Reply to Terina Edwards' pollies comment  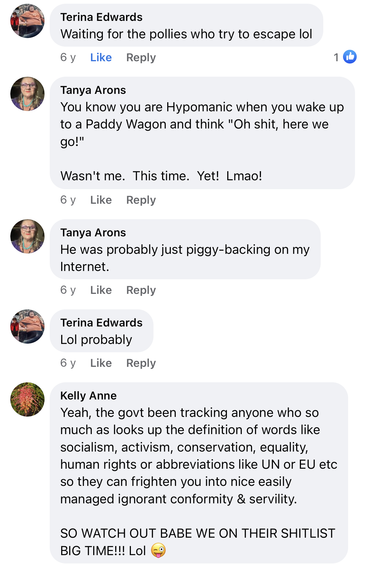141,58
